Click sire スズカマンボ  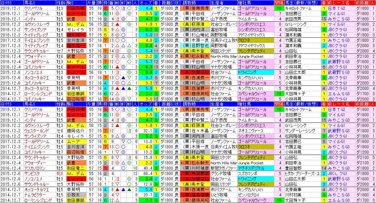(248, 173)
